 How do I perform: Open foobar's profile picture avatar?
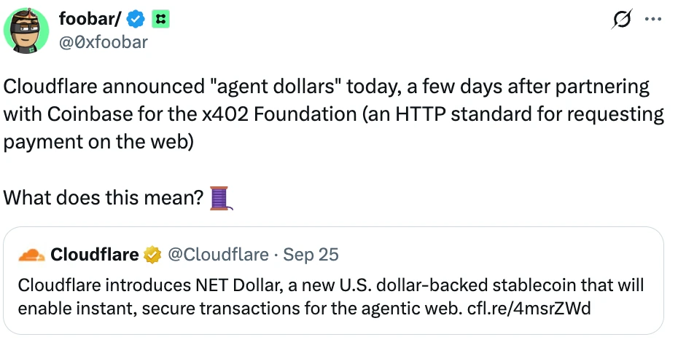coord(28,31)
